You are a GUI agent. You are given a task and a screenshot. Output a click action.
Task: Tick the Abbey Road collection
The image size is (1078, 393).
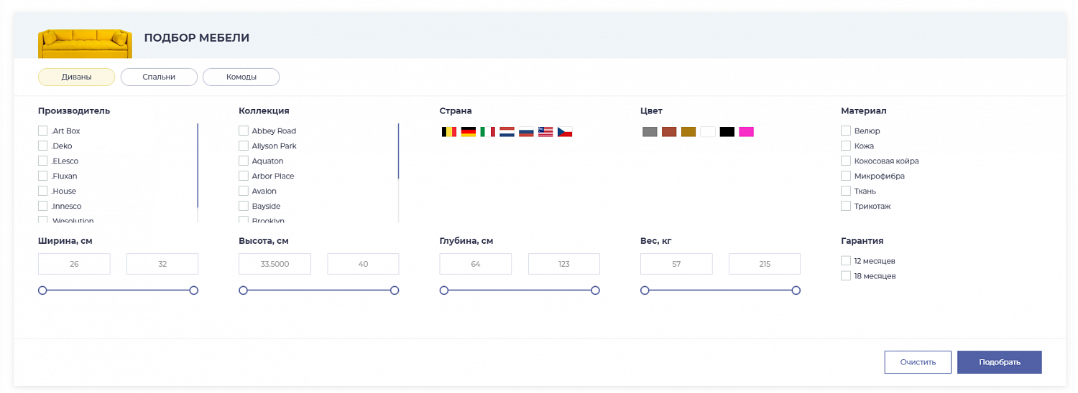[244, 131]
